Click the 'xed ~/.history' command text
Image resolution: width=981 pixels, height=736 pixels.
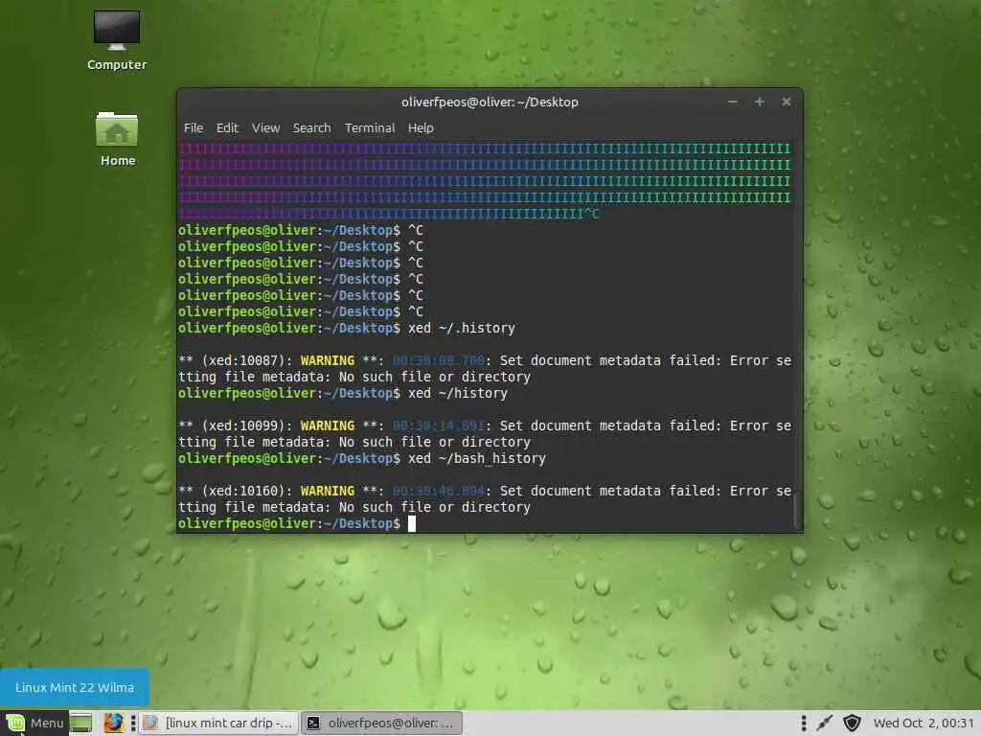tap(462, 328)
